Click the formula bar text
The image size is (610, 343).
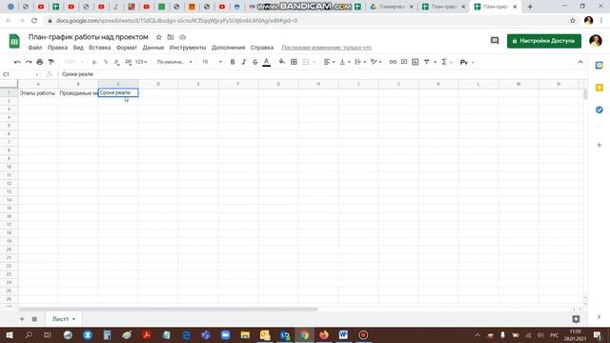point(77,74)
